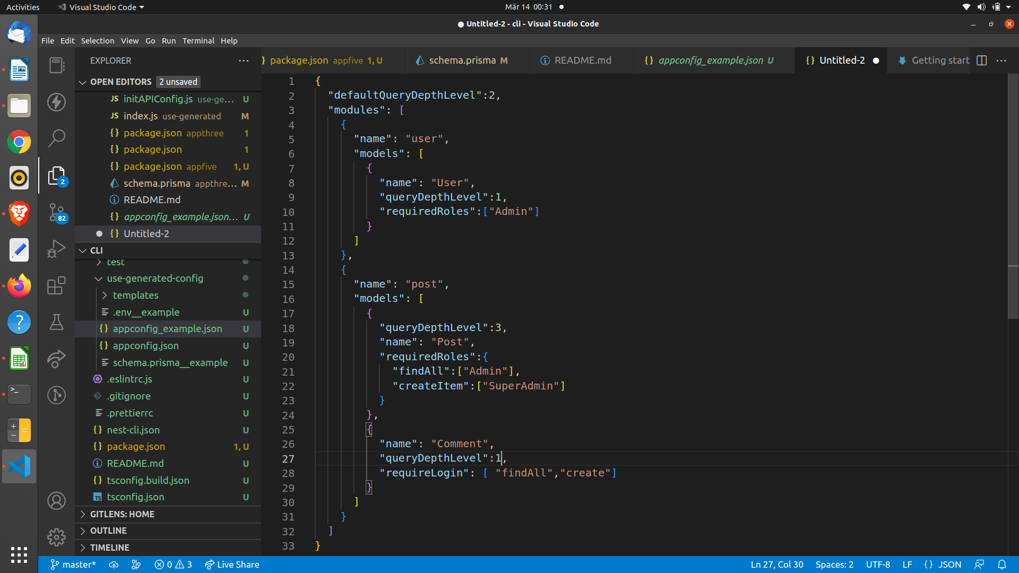Open Brave browser from the dock

(x=19, y=214)
